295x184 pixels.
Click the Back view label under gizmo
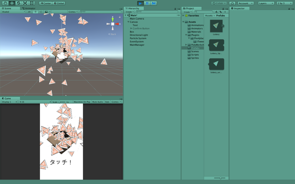coord(112,34)
